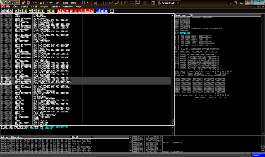Open the VMware Help menu
This screenshot has width=265, height=157.
coord(74,3)
